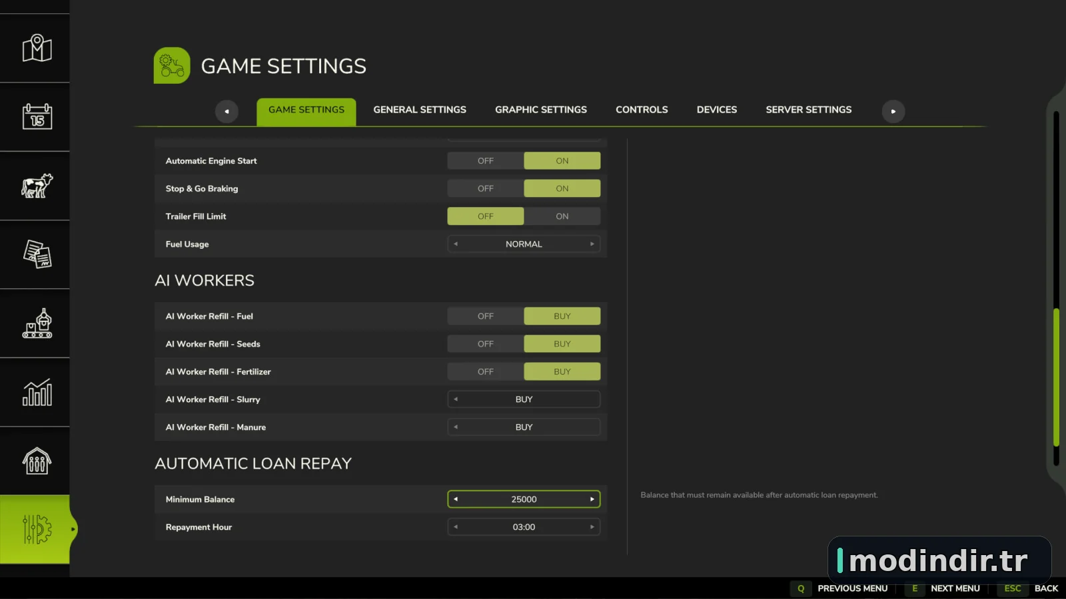Click the Manure refill BUY value
This screenshot has width=1066, height=599.
point(524,427)
